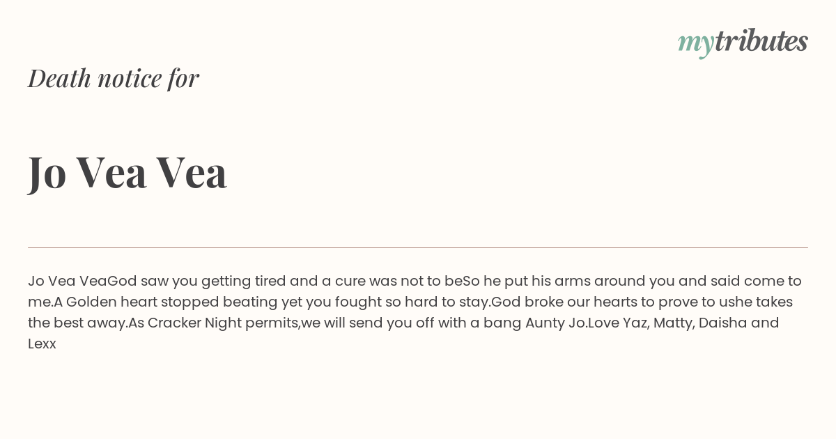This screenshot has width=836, height=439.
Task: Click the words "Golden heart" in the message
Action: pos(111,302)
